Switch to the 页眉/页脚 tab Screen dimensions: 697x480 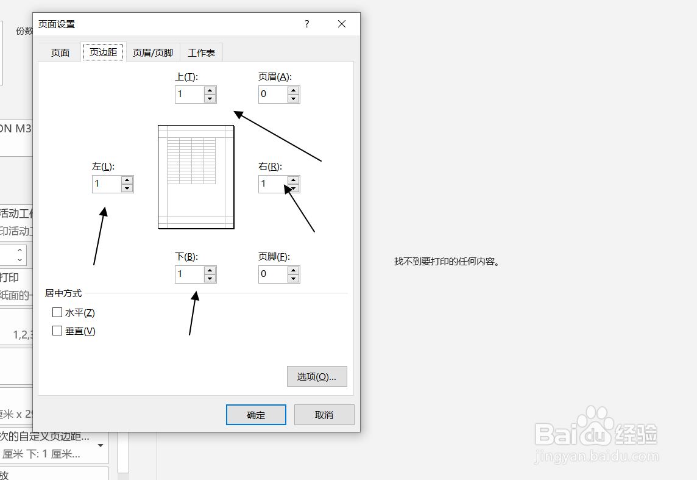[x=152, y=52]
